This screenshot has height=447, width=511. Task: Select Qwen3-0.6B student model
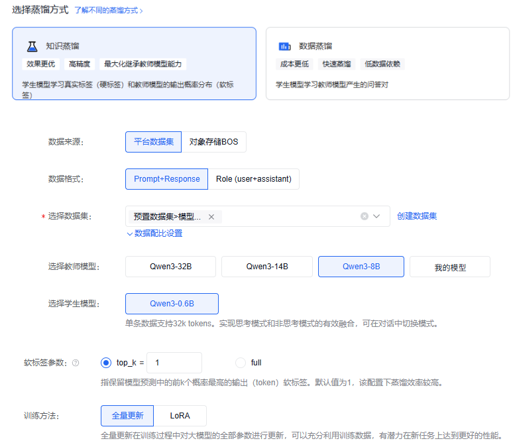point(172,304)
